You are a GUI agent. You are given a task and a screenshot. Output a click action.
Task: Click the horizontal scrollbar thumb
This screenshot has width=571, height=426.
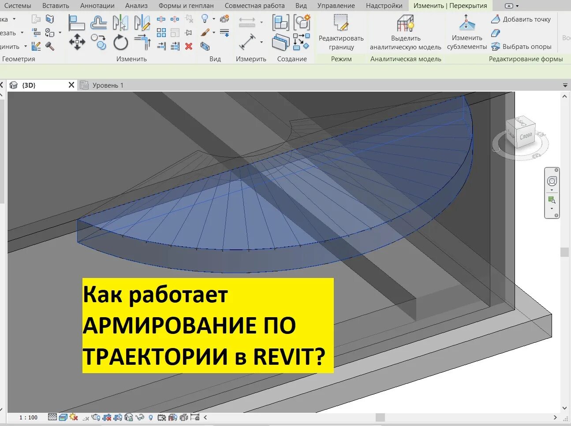click(380, 417)
